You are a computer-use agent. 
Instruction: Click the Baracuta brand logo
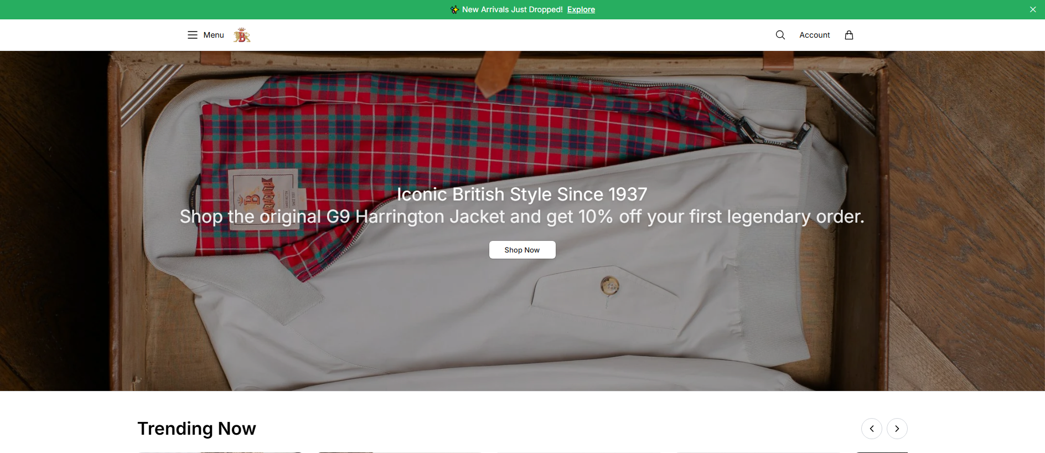[x=242, y=35]
